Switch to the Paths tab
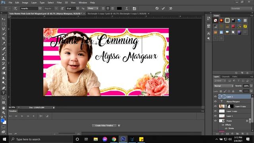254x143 pixels. [x=235, y=77]
